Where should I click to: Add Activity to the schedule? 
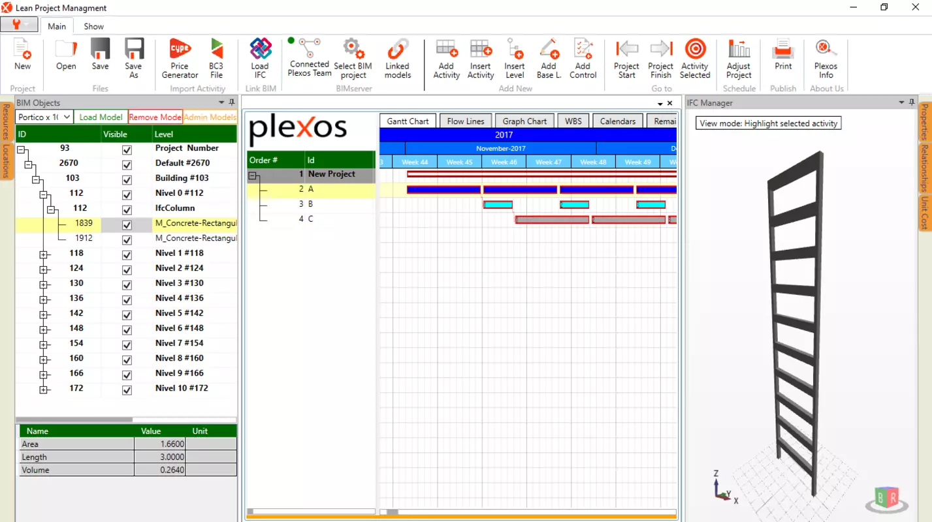pyautogui.click(x=447, y=59)
